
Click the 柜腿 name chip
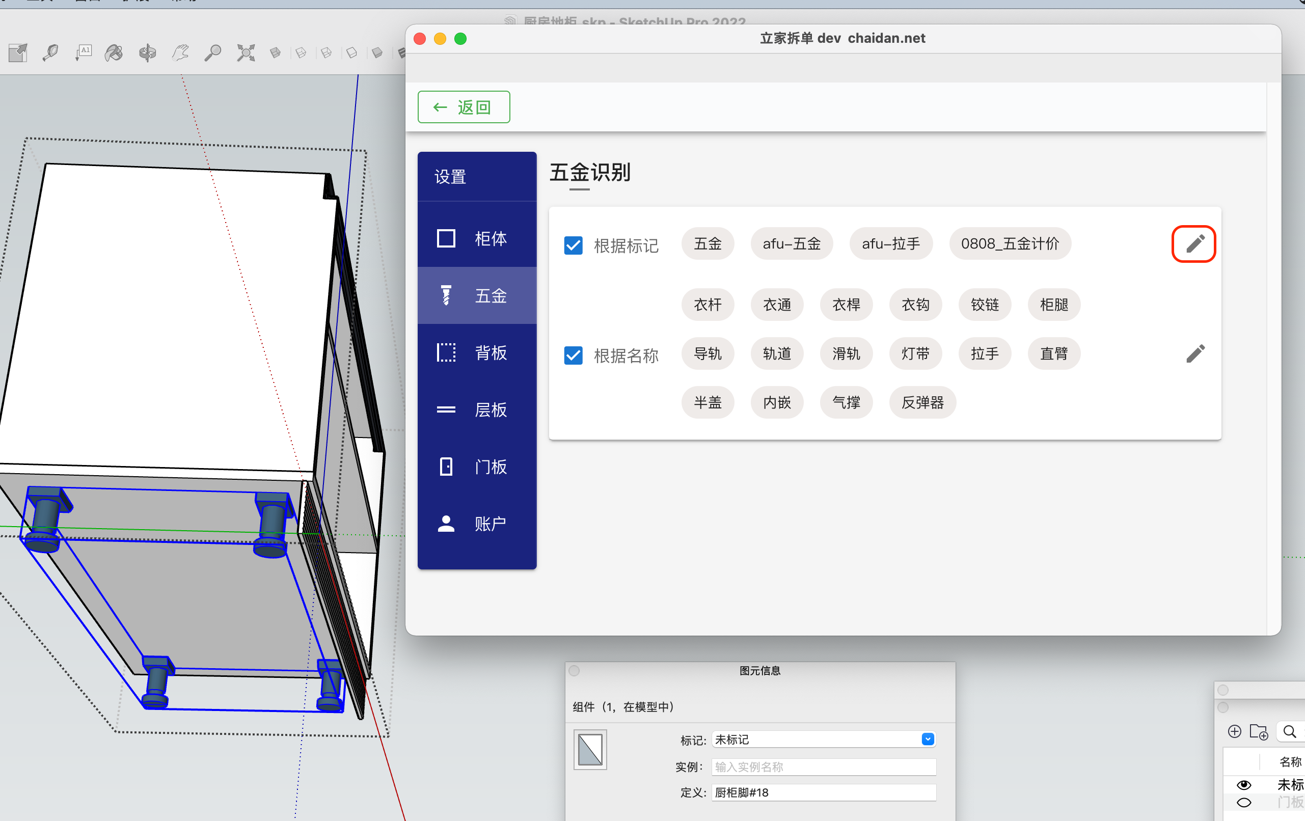1054,305
